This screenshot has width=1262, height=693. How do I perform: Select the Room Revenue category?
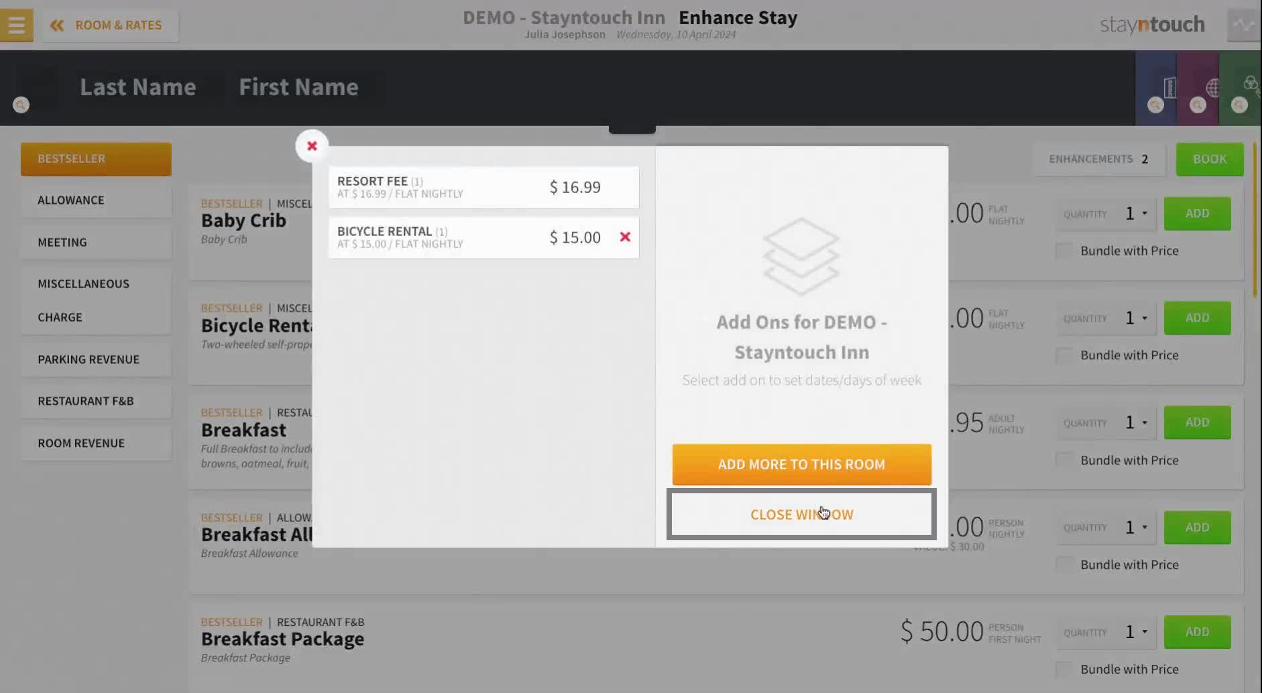[96, 443]
